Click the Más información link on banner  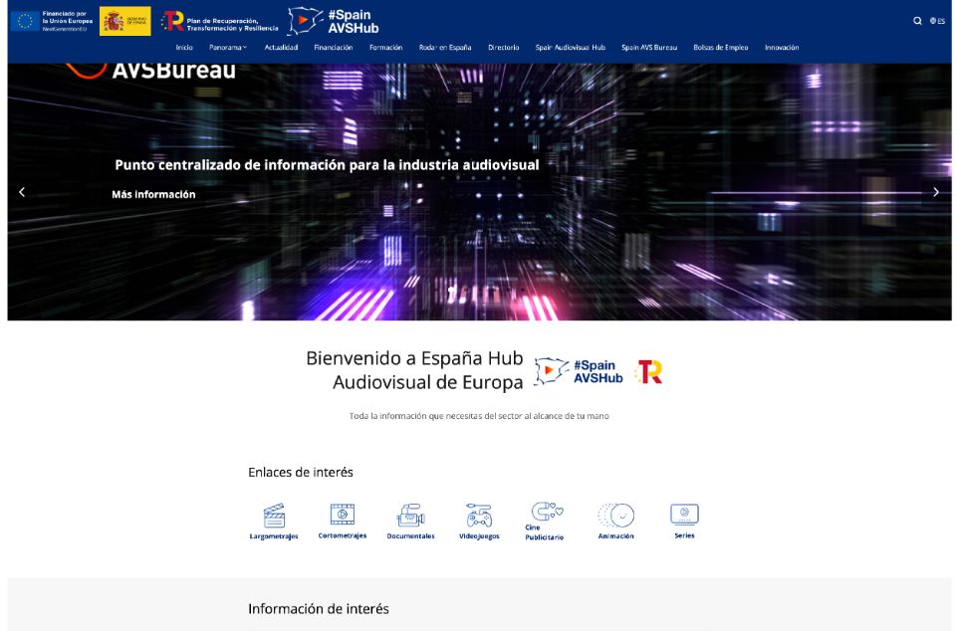click(x=153, y=195)
